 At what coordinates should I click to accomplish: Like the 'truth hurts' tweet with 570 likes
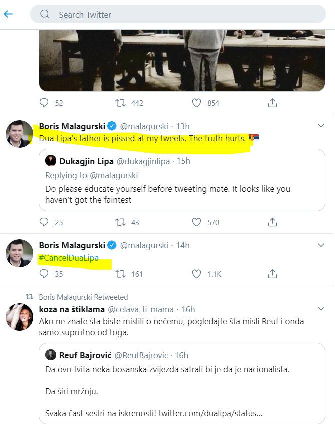pyautogui.click(x=196, y=222)
